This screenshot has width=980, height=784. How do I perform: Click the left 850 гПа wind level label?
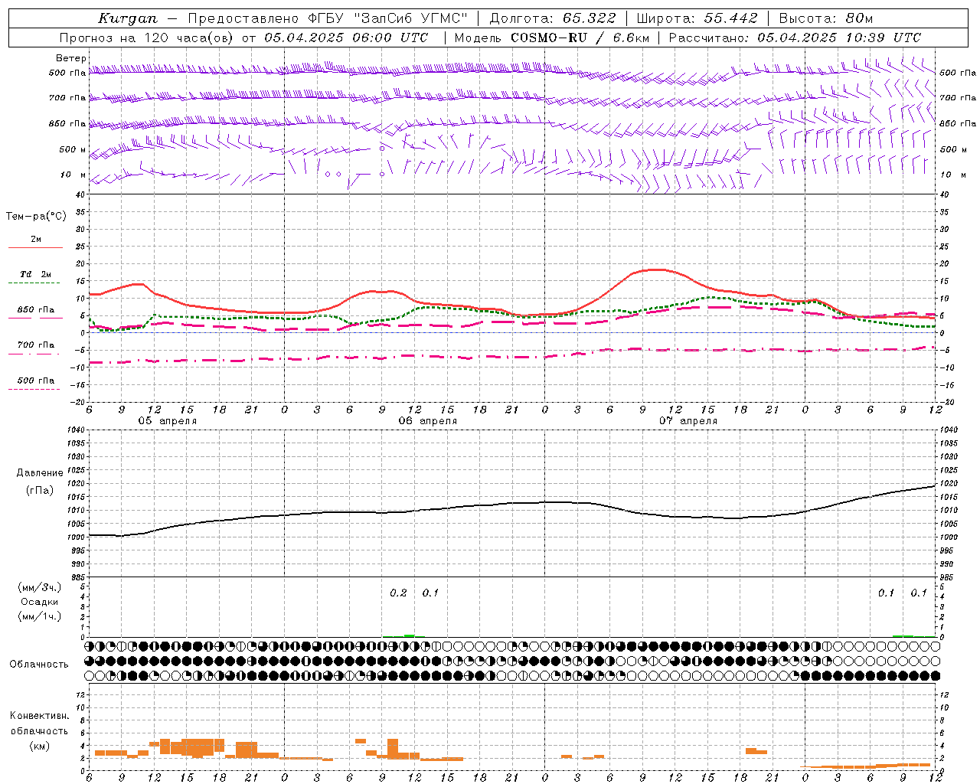67,123
